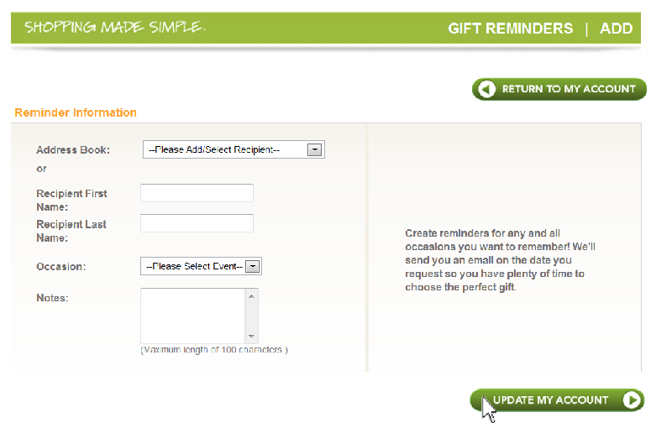Click the Notes scrollbar track
651x423 pixels.
(251, 316)
